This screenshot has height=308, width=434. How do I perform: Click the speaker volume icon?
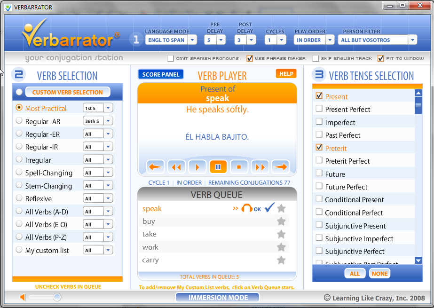tap(23, 297)
